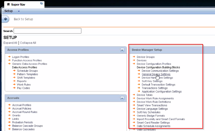Open Device Communication Settings link
Screen dimensions: 215x131
[x=160, y=71]
